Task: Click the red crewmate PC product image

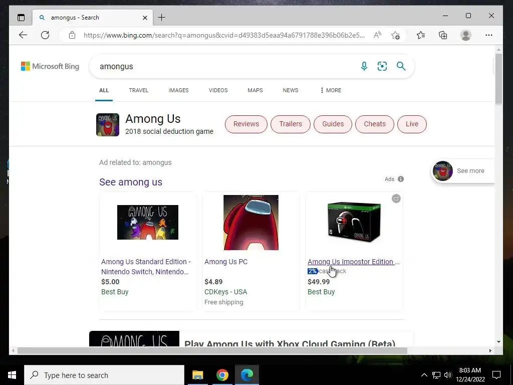Action: click(x=251, y=223)
